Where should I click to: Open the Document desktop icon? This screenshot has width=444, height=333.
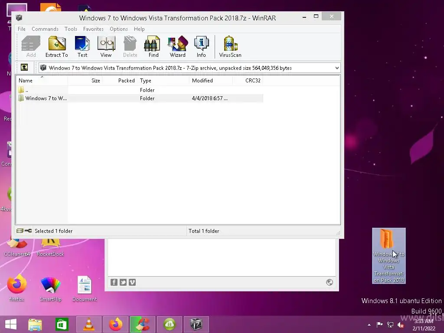[x=85, y=288]
